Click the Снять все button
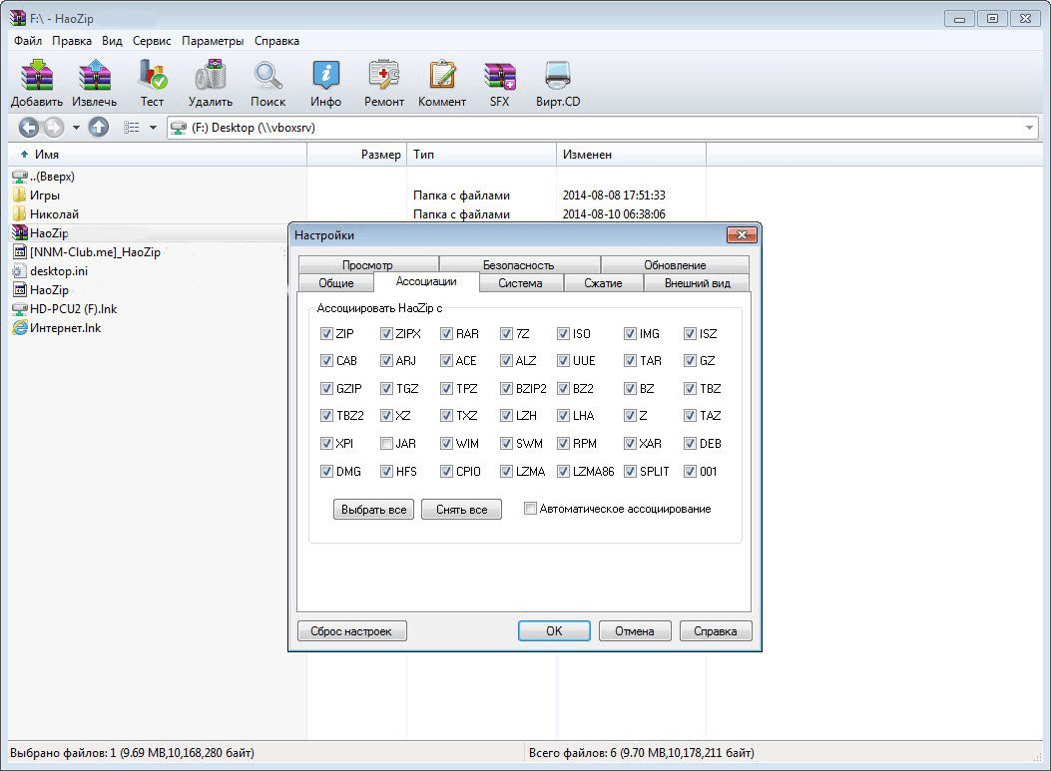1051x771 pixels. [462, 510]
